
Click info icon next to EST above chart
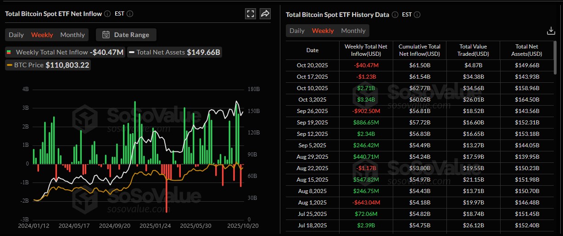130,14
